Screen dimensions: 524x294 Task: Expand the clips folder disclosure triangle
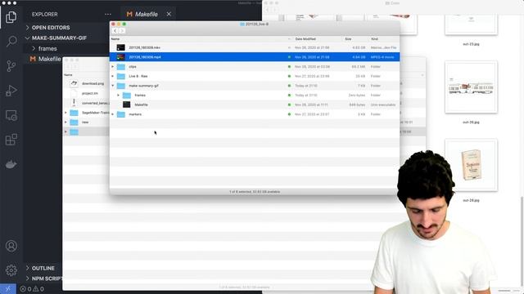(x=113, y=67)
